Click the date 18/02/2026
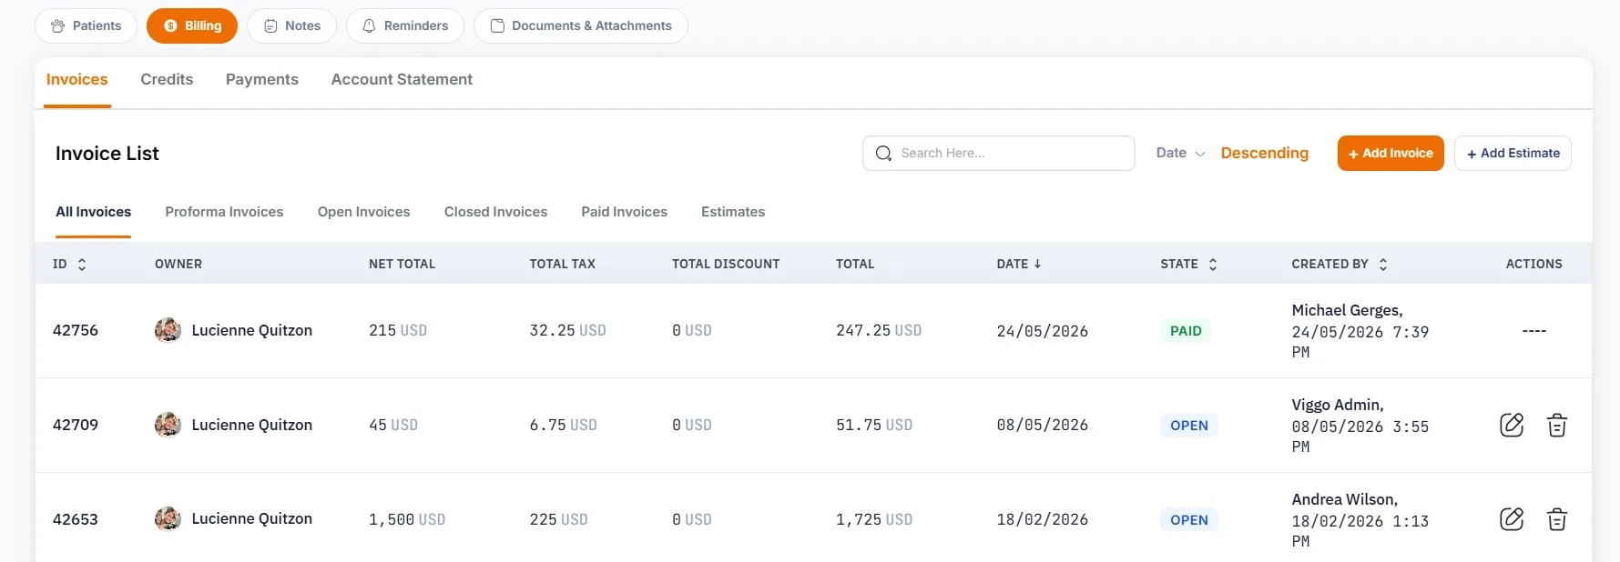This screenshot has height=562, width=1620. pyautogui.click(x=1042, y=519)
